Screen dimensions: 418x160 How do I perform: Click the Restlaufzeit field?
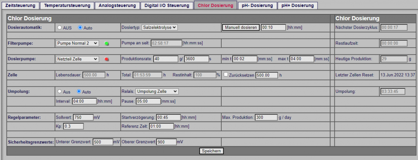(x=394, y=43)
